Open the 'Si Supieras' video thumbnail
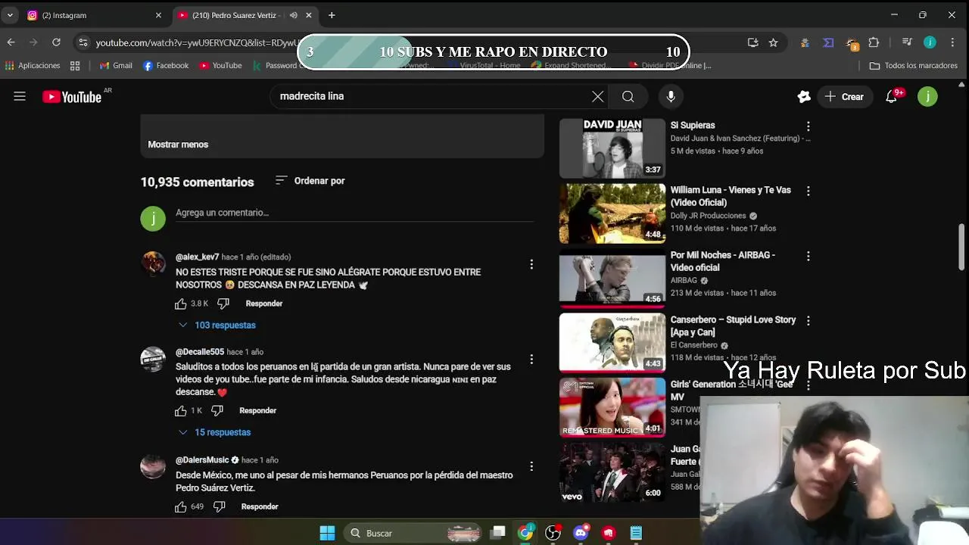The image size is (969, 545). pyautogui.click(x=612, y=148)
